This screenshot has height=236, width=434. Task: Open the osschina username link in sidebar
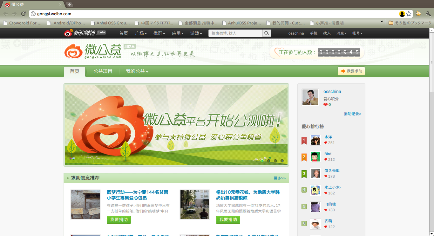click(332, 91)
